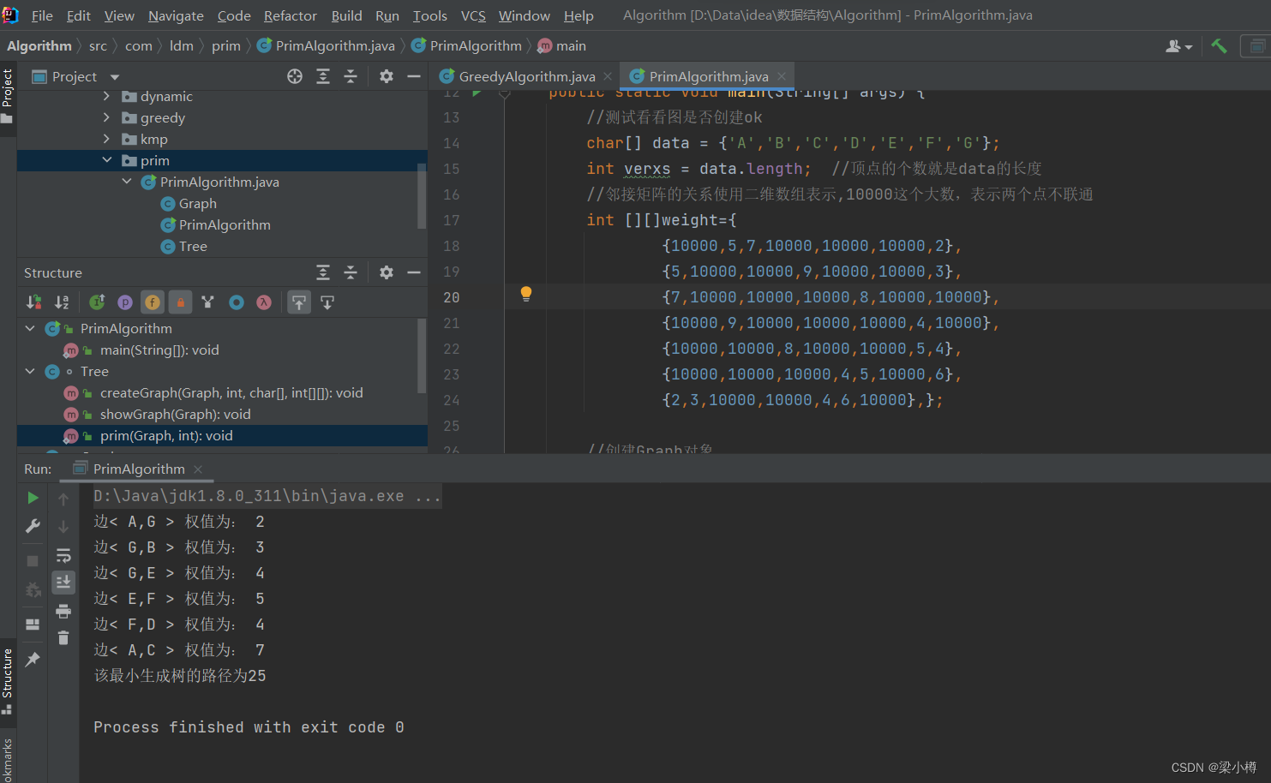Toggle Sort by Visibility in Structure panel
This screenshot has height=783, width=1271.
click(x=34, y=302)
